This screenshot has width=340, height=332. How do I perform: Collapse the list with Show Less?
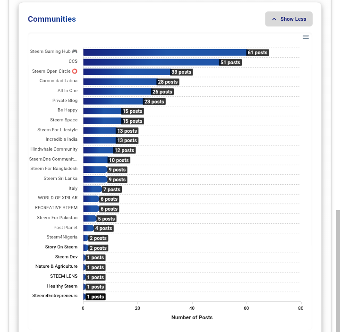coord(289,19)
